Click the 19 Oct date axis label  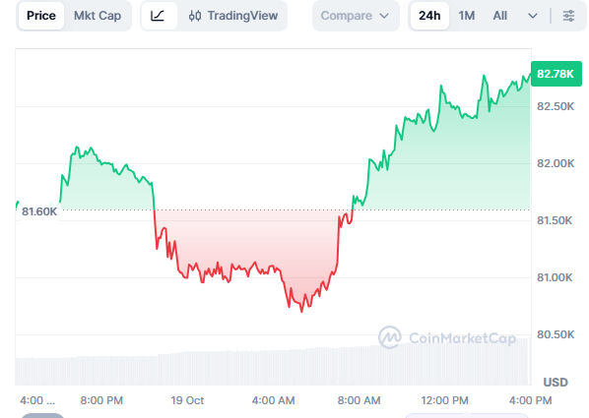187,400
